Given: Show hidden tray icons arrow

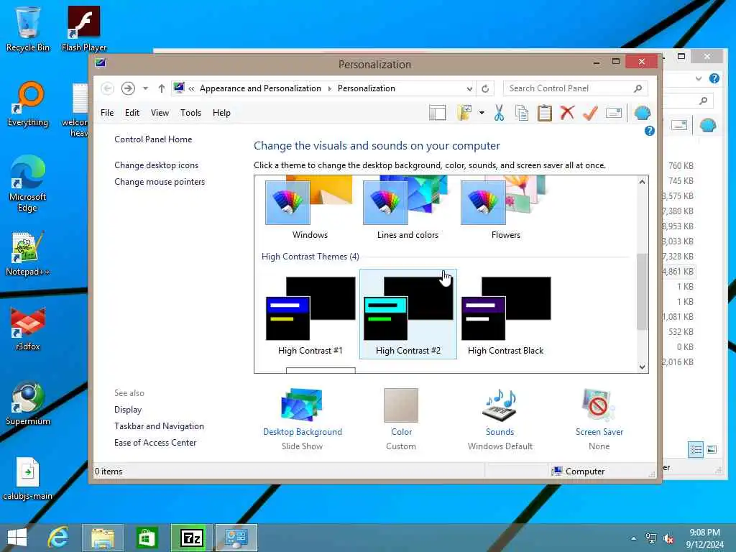Looking at the screenshot, I should coord(634,538).
